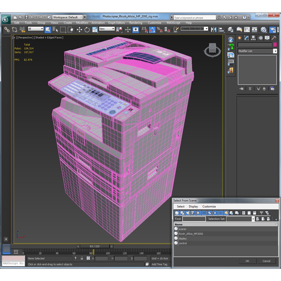Click the Configure Modifier Sets icon
This screenshot has height=281, width=281.
(273, 88)
